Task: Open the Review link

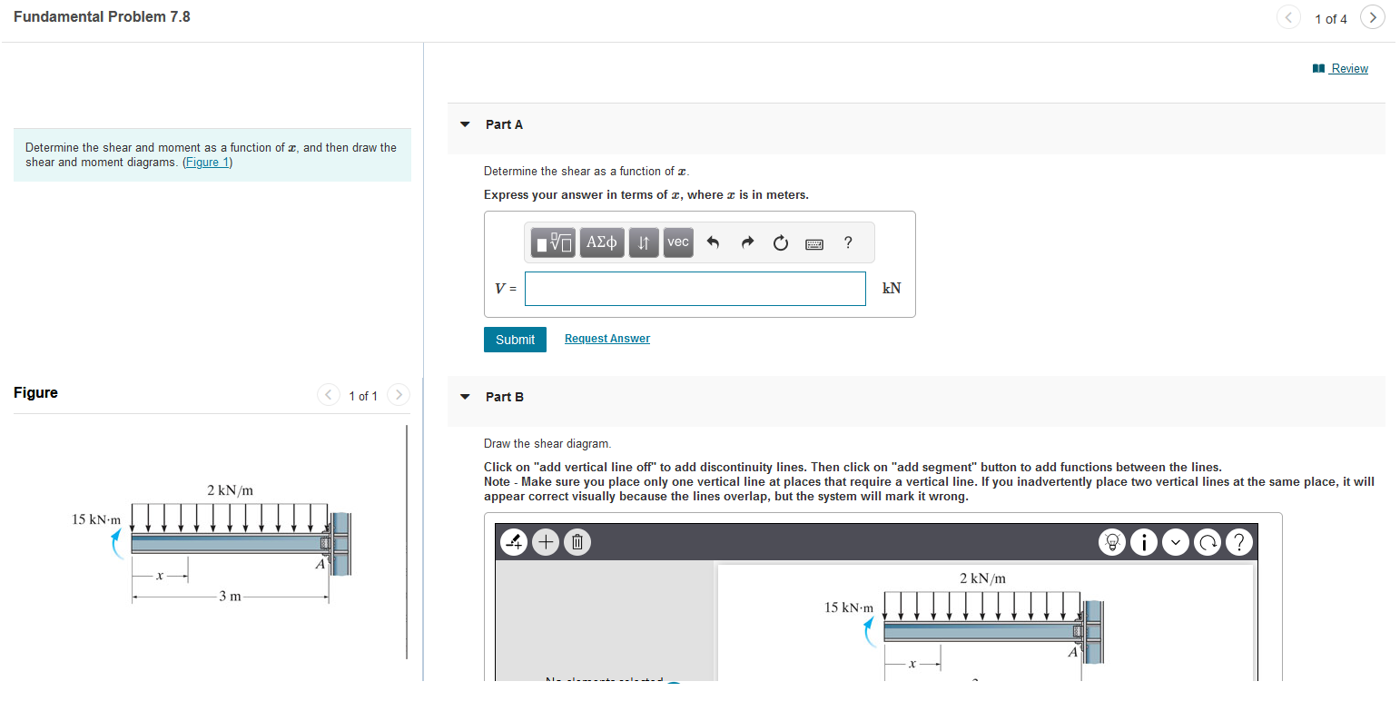Action: point(1347,68)
